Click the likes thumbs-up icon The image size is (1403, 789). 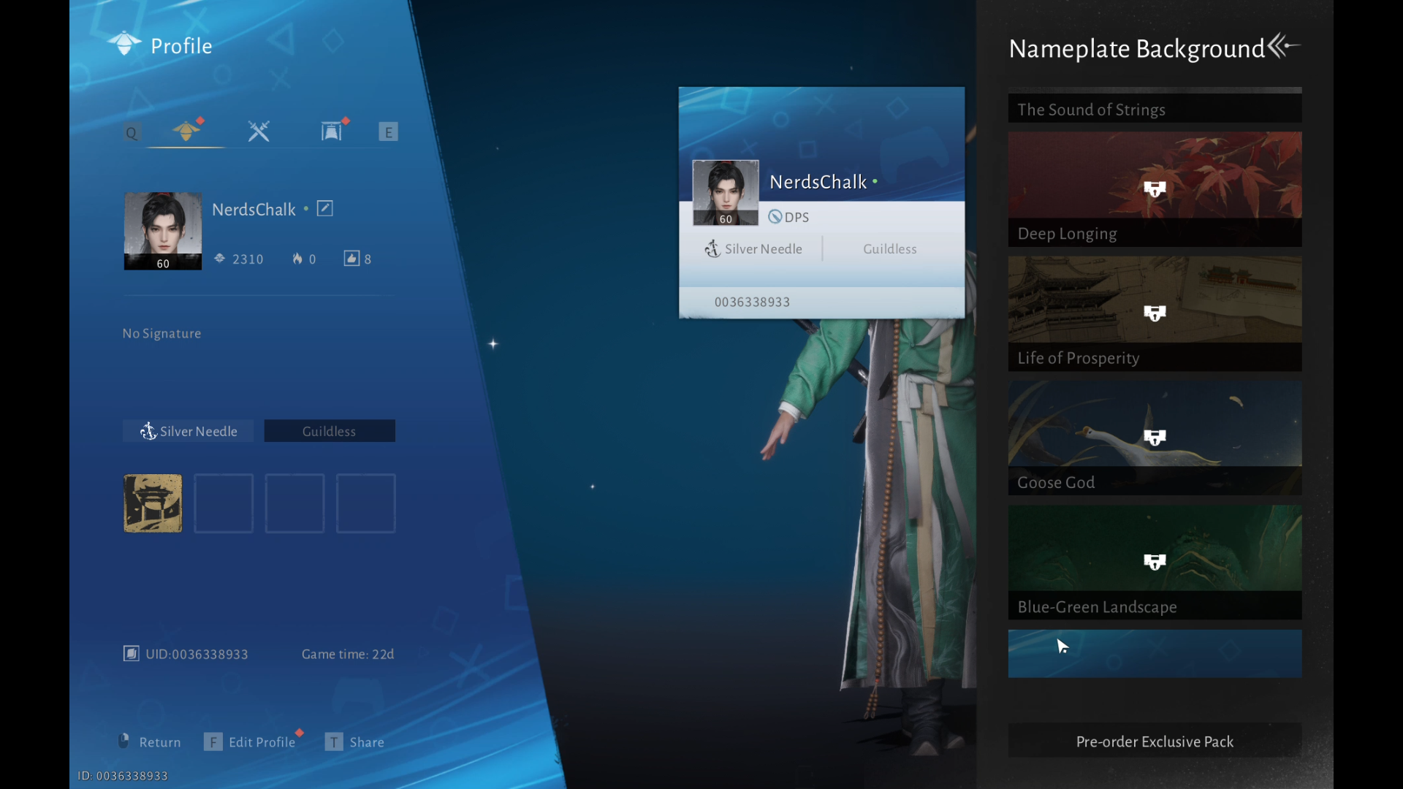351,259
